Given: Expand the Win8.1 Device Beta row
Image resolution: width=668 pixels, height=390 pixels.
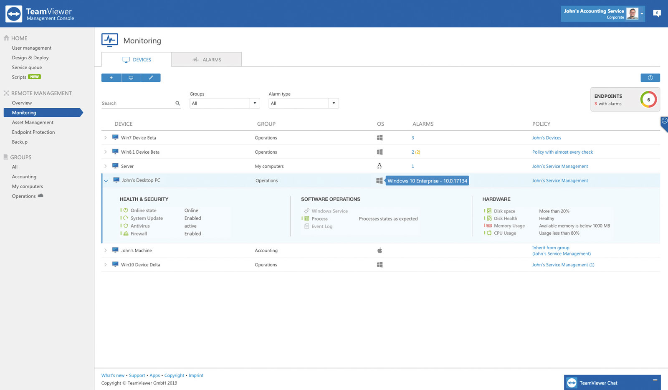Looking at the screenshot, I should [106, 152].
